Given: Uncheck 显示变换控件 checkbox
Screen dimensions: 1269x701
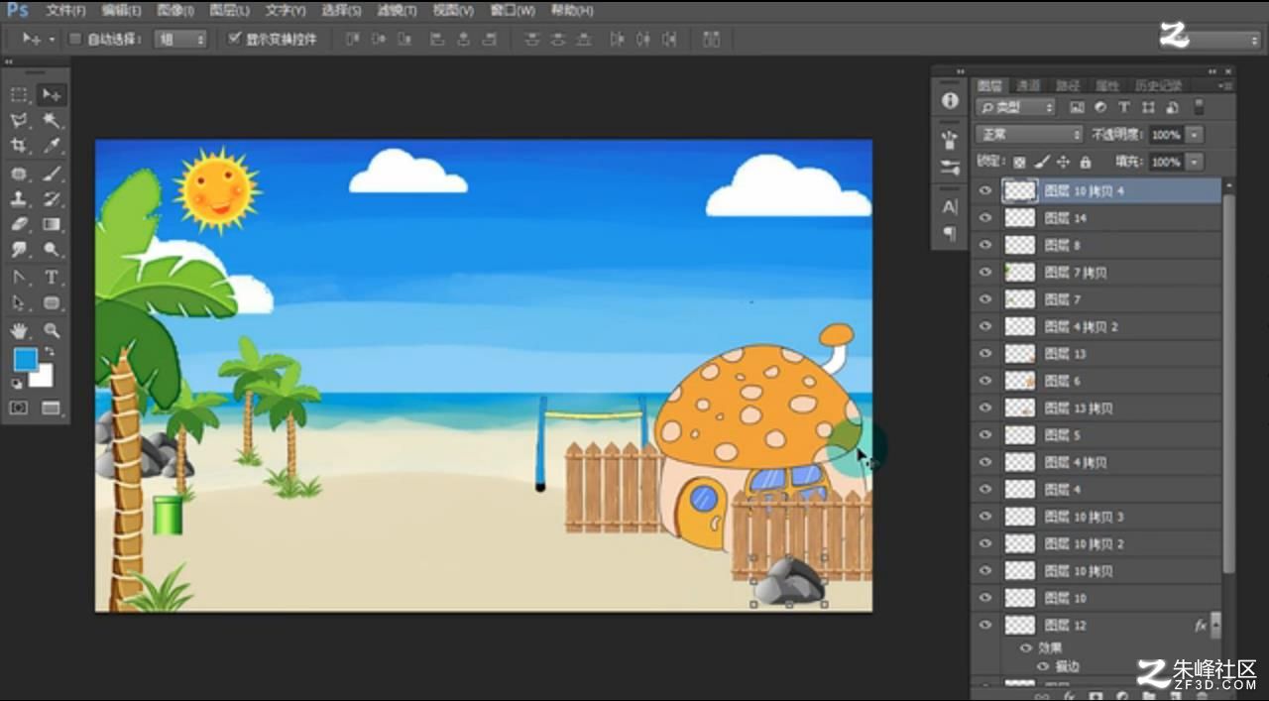Looking at the screenshot, I should click(234, 39).
